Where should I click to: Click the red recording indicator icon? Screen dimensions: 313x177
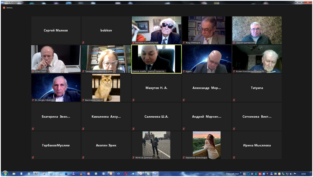(x=4, y=7)
